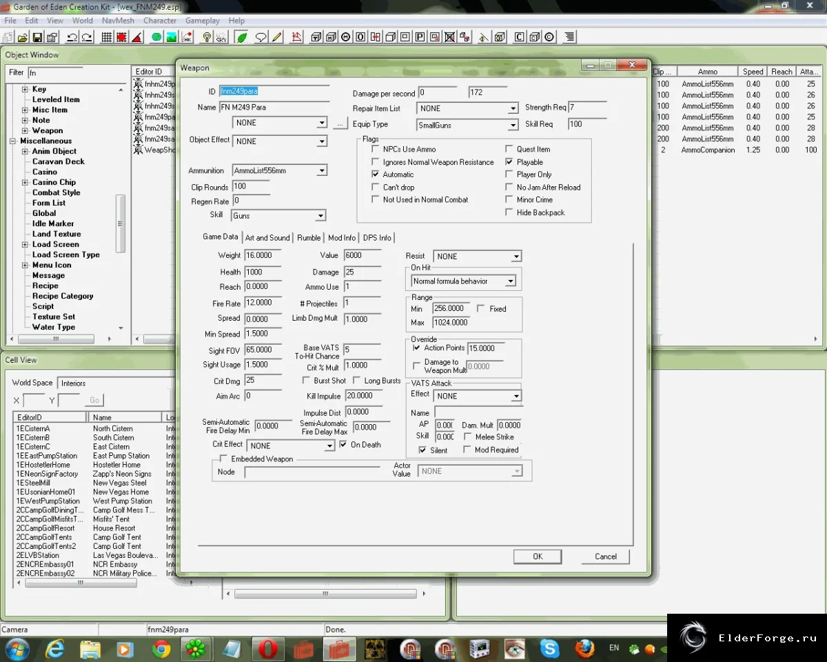Click the Ammo column header
The image size is (827, 662).
708,72
